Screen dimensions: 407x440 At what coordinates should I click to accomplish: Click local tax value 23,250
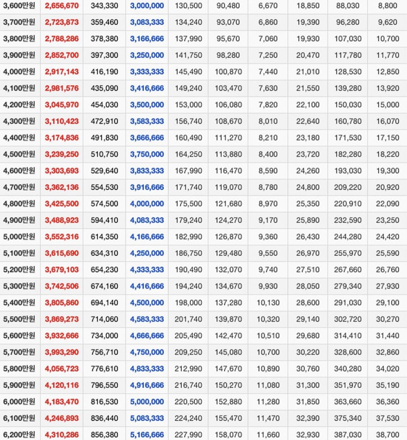pos(388,220)
